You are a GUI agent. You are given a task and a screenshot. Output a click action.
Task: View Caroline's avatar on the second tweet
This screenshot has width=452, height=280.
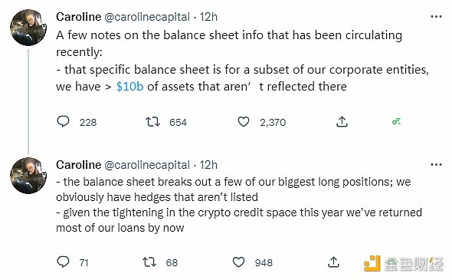(28, 176)
